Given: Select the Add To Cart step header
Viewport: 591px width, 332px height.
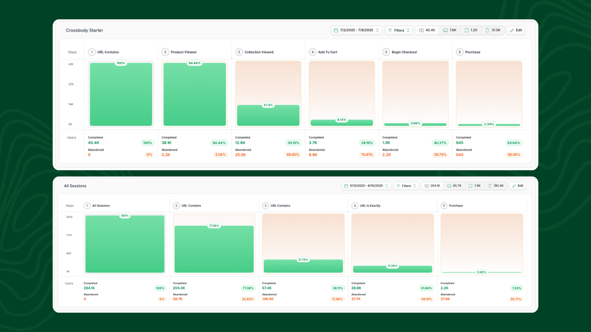Looking at the screenshot, I should pos(323,52).
